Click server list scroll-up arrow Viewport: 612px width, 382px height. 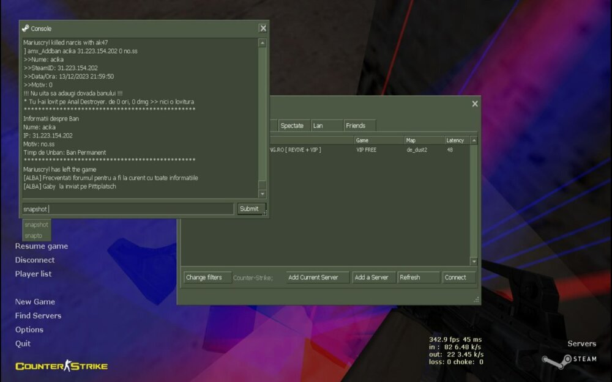click(x=473, y=141)
